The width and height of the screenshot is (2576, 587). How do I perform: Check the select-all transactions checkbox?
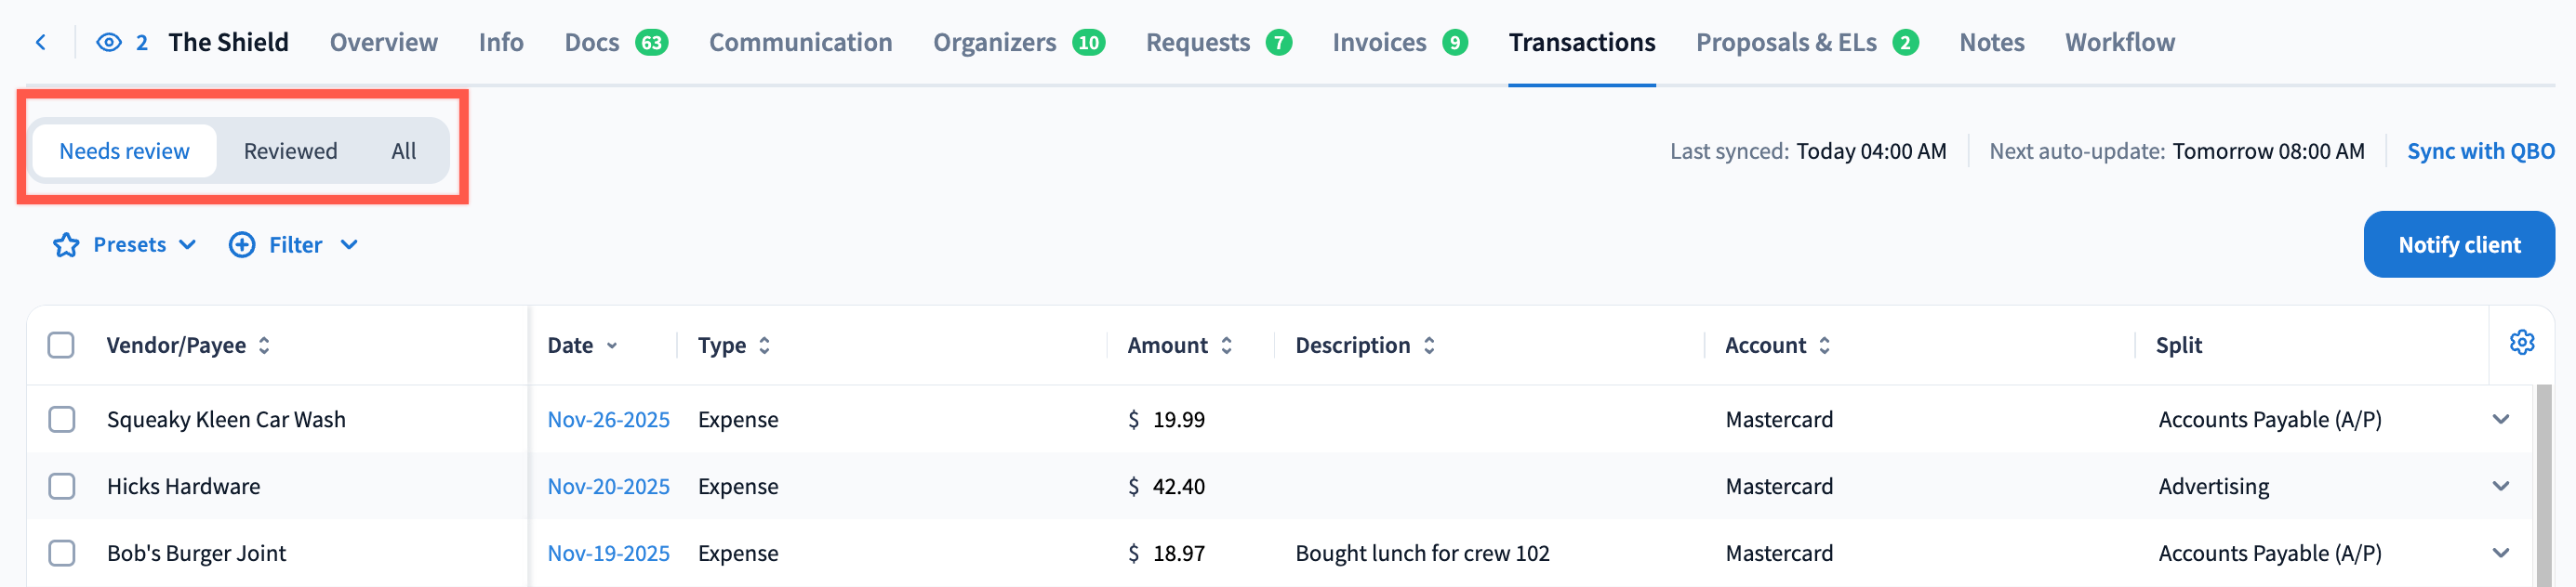pyautogui.click(x=61, y=346)
